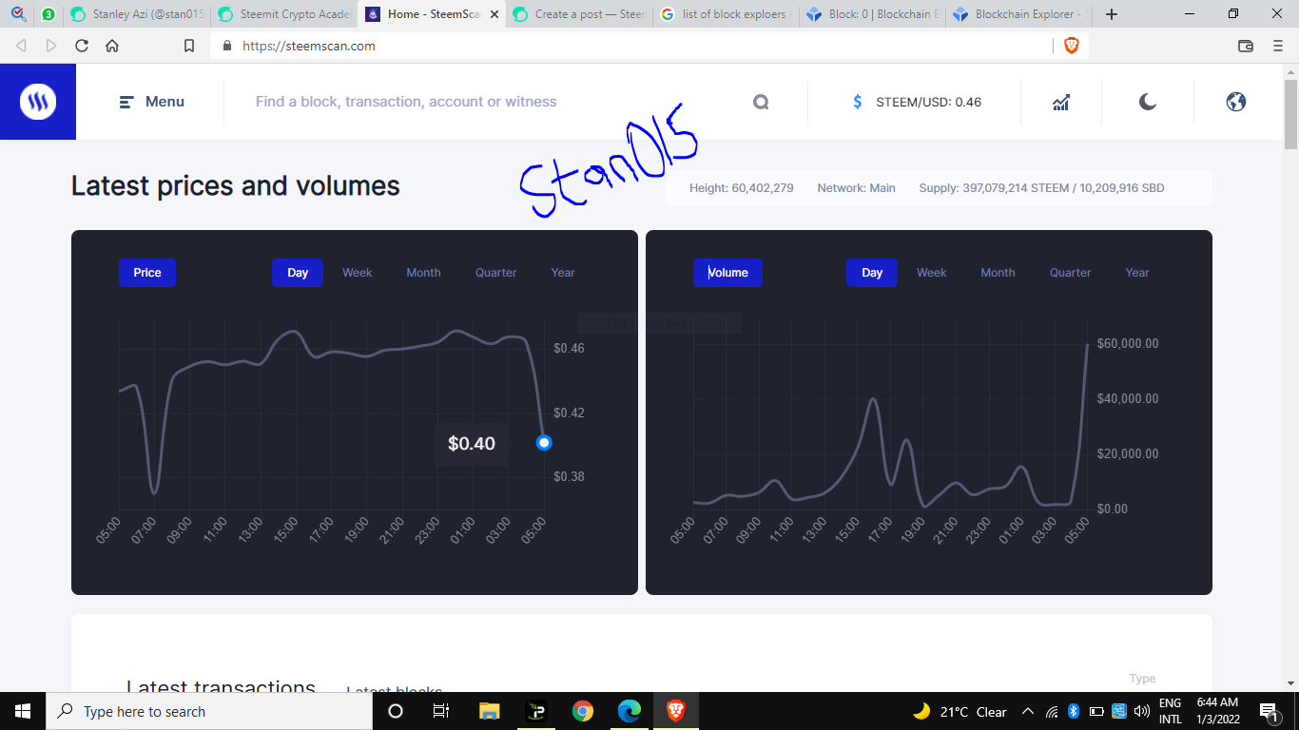
Task: Select Week range on the Volume chart
Action: pos(932,273)
